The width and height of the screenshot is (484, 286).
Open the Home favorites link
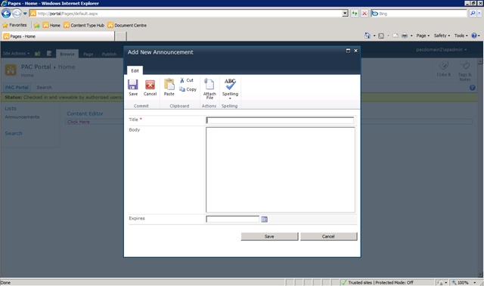click(51, 25)
